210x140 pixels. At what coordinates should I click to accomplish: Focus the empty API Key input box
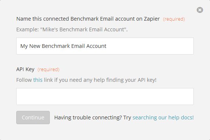click(x=105, y=97)
